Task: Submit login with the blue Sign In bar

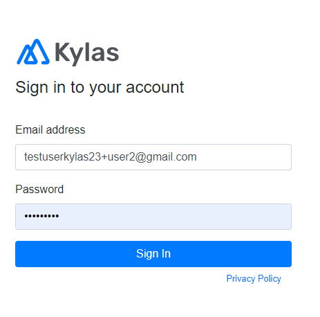Action: tap(153, 254)
